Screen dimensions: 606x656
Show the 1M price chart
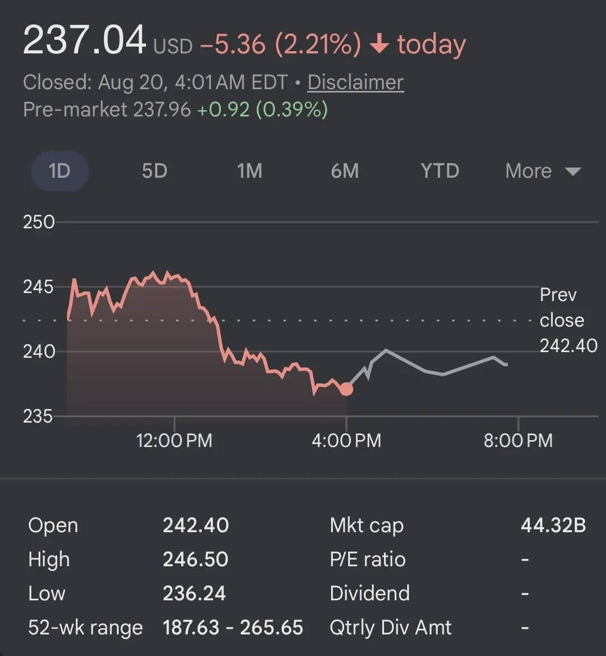(250, 171)
